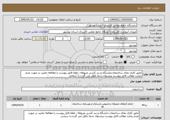The height and width of the screenshot is (120, 170).
Task: Click the شماره نیاز field 1199092115000005
Action: point(120,19)
